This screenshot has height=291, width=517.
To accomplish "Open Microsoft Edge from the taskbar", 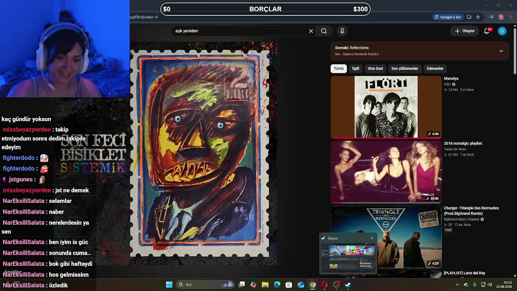I will [x=277, y=285].
